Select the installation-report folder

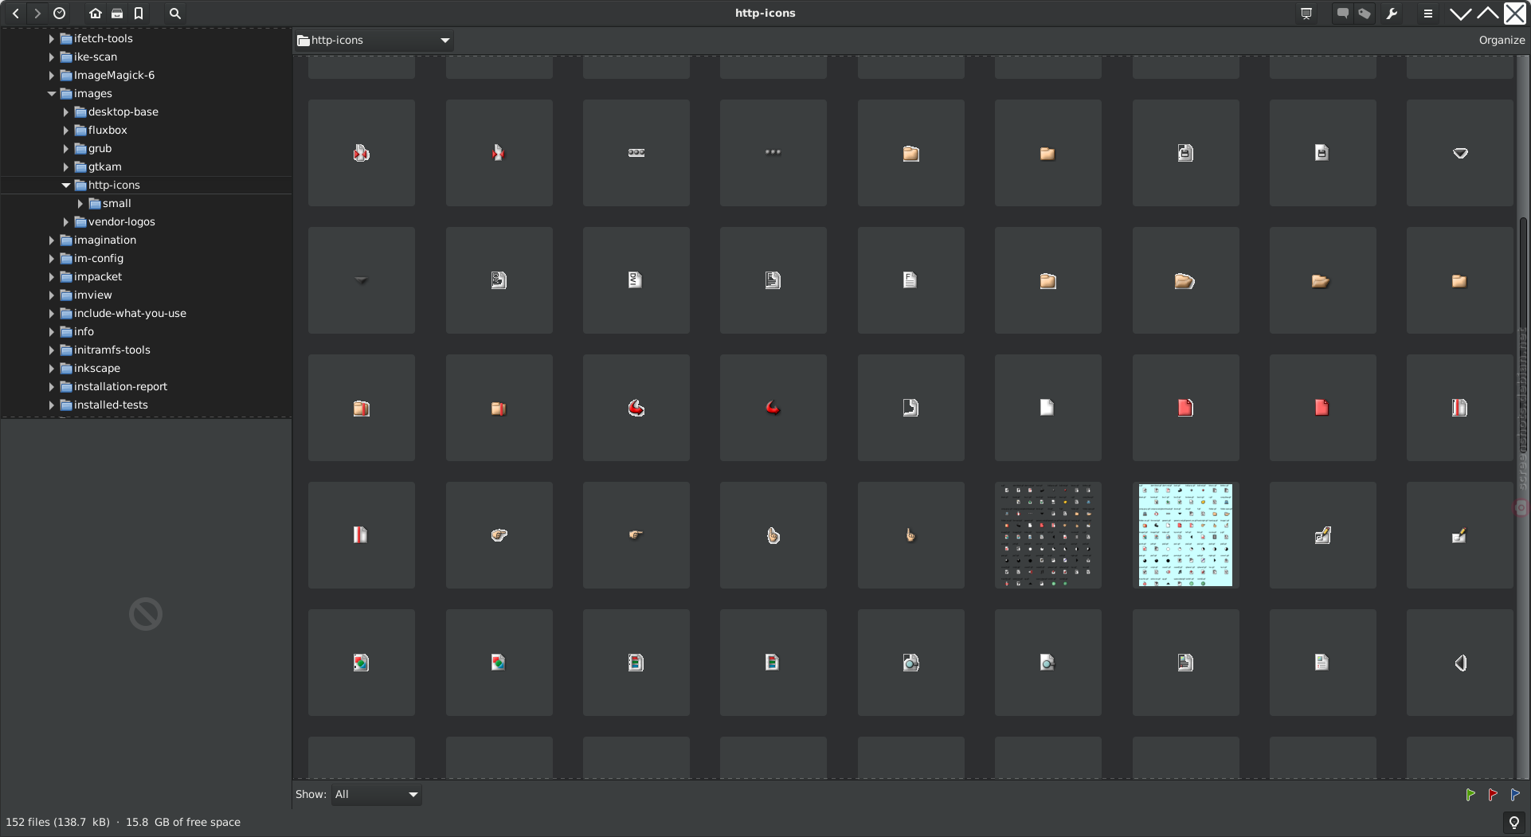click(120, 386)
